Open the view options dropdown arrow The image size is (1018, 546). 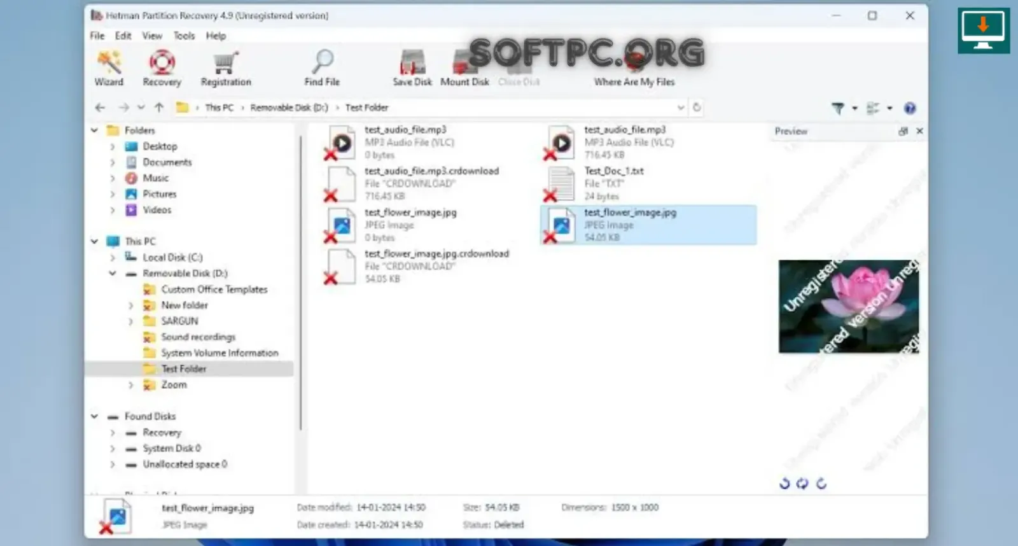click(x=889, y=108)
